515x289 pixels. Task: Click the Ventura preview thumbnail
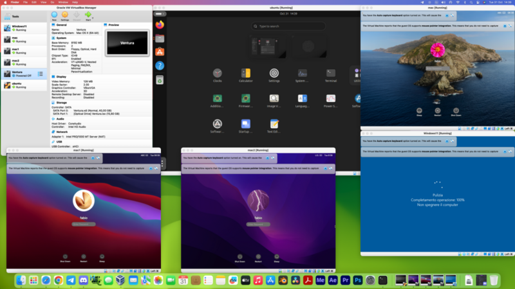[126, 43]
